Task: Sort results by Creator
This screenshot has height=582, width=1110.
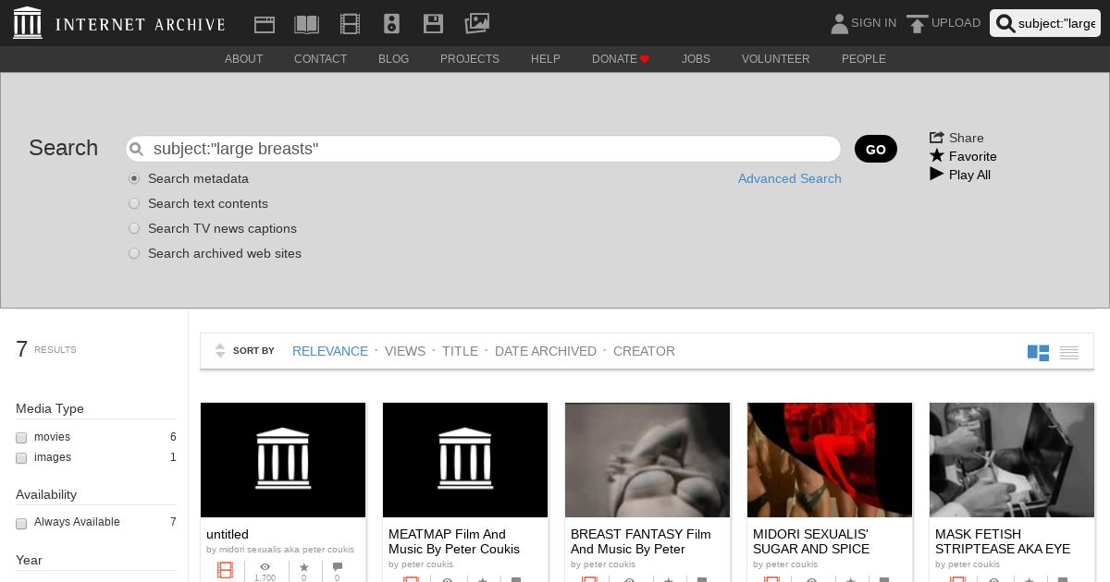Action: point(644,351)
